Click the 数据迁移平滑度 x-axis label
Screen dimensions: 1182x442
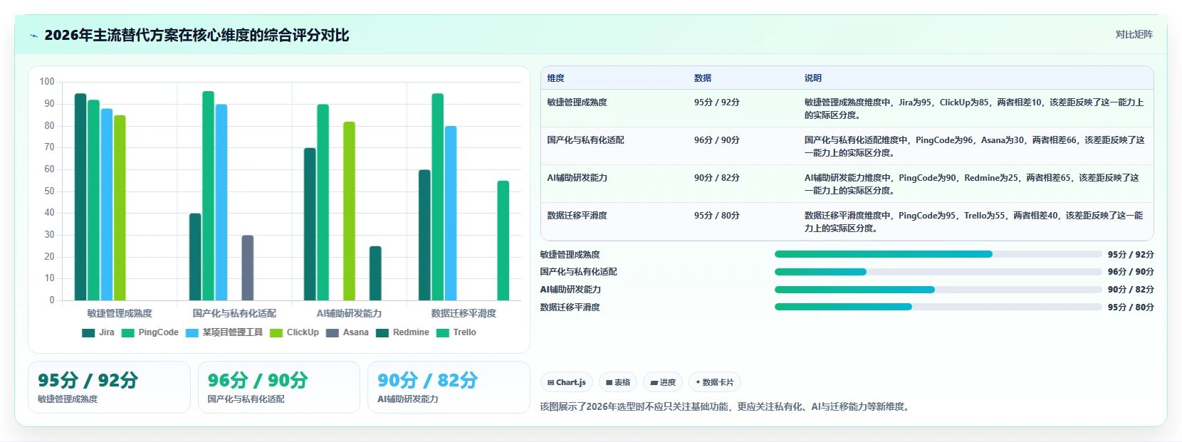coord(464,313)
